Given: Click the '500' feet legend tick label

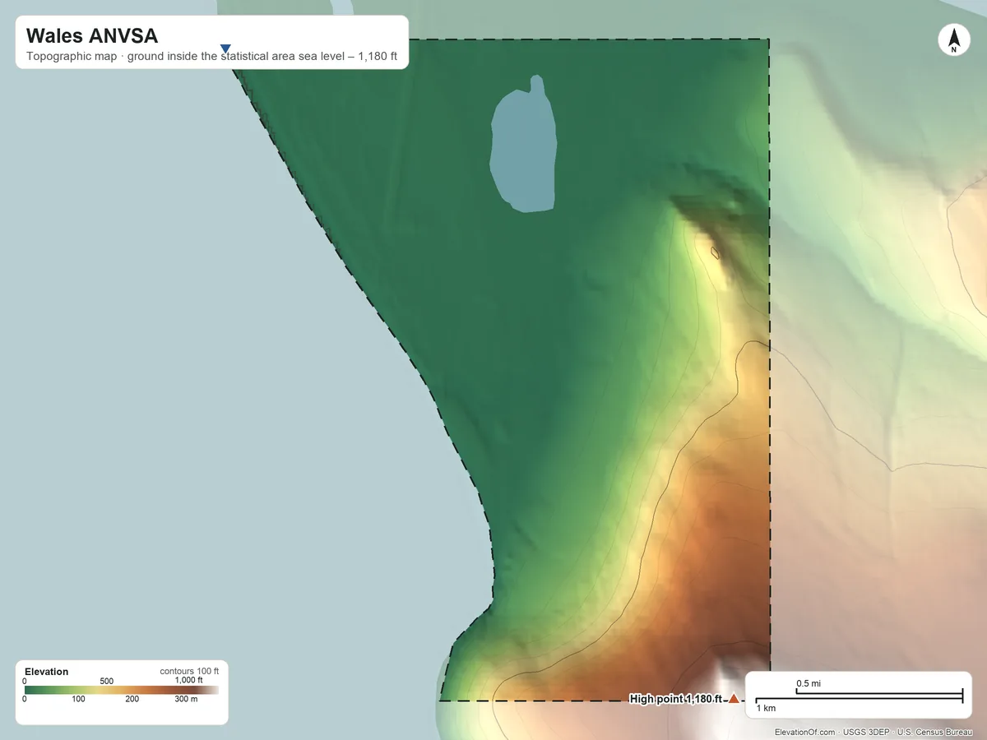Looking at the screenshot, I should (106, 681).
